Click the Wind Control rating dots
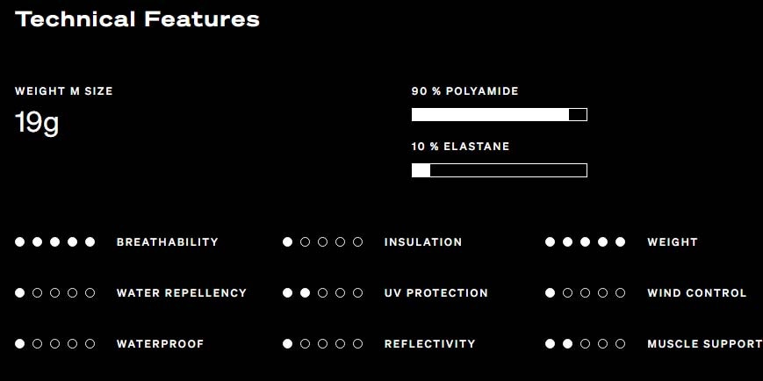 pos(585,293)
